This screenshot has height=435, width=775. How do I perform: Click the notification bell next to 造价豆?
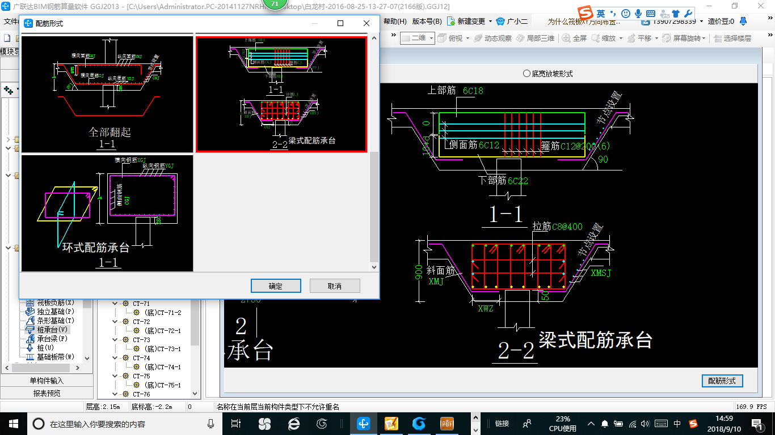pyautogui.click(x=742, y=22)
